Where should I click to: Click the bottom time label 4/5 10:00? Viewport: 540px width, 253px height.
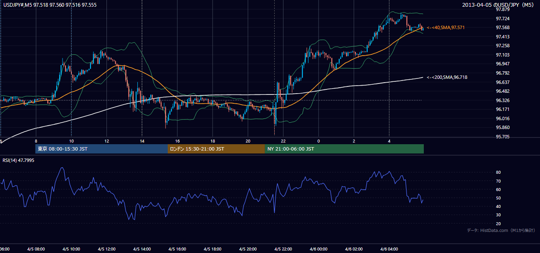click(71, 249)
